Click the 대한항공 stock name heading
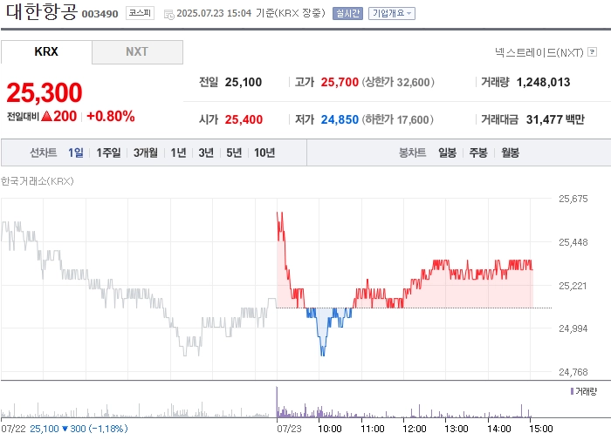The image size is (611, 440). click(x=41, y=11)
